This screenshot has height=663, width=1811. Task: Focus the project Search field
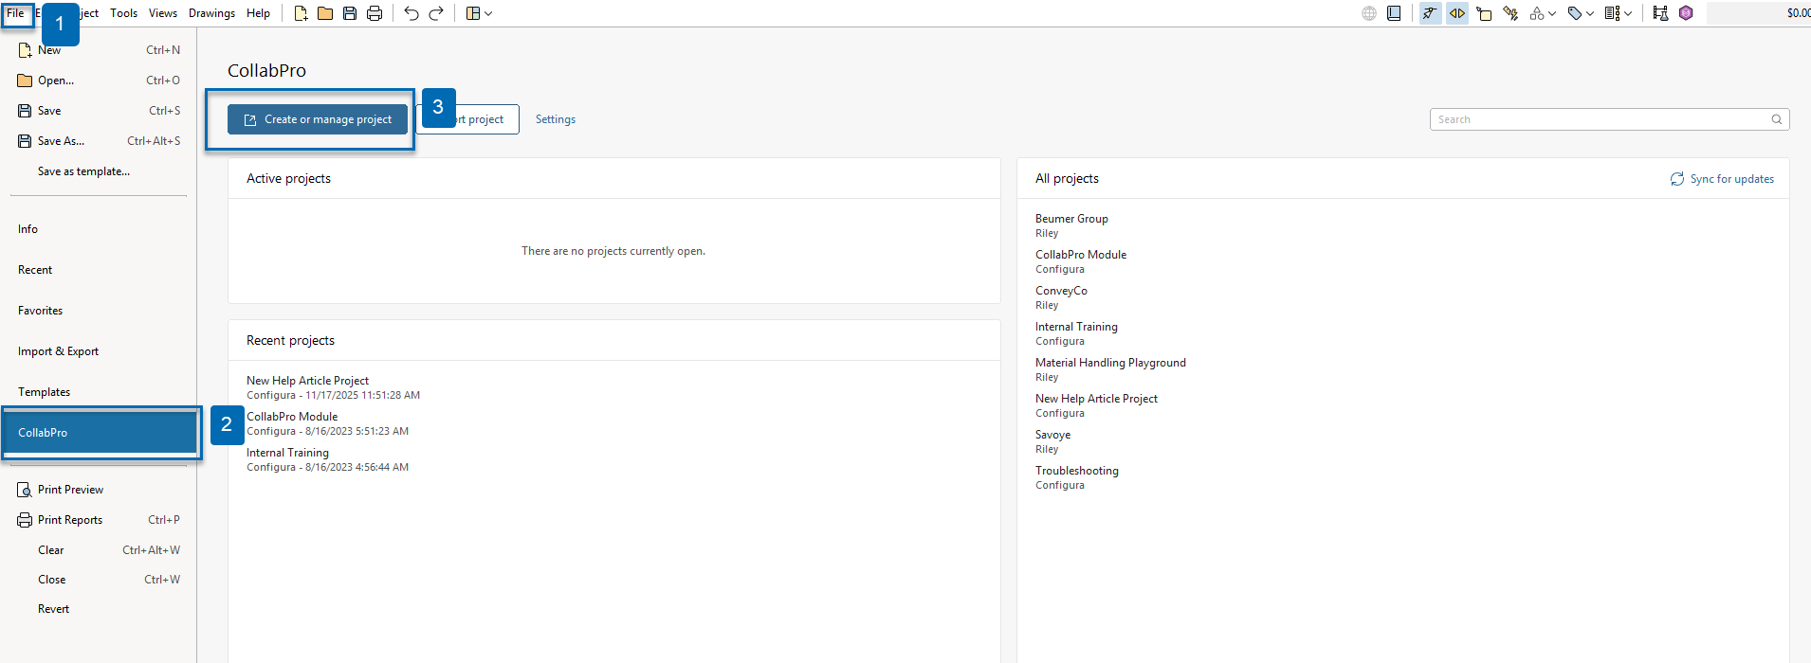(1609, 119)
